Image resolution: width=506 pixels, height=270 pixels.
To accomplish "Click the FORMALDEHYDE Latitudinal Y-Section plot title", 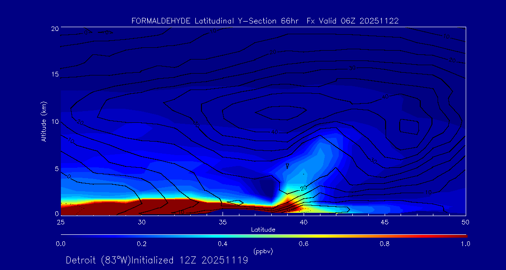I will point(265,21).
